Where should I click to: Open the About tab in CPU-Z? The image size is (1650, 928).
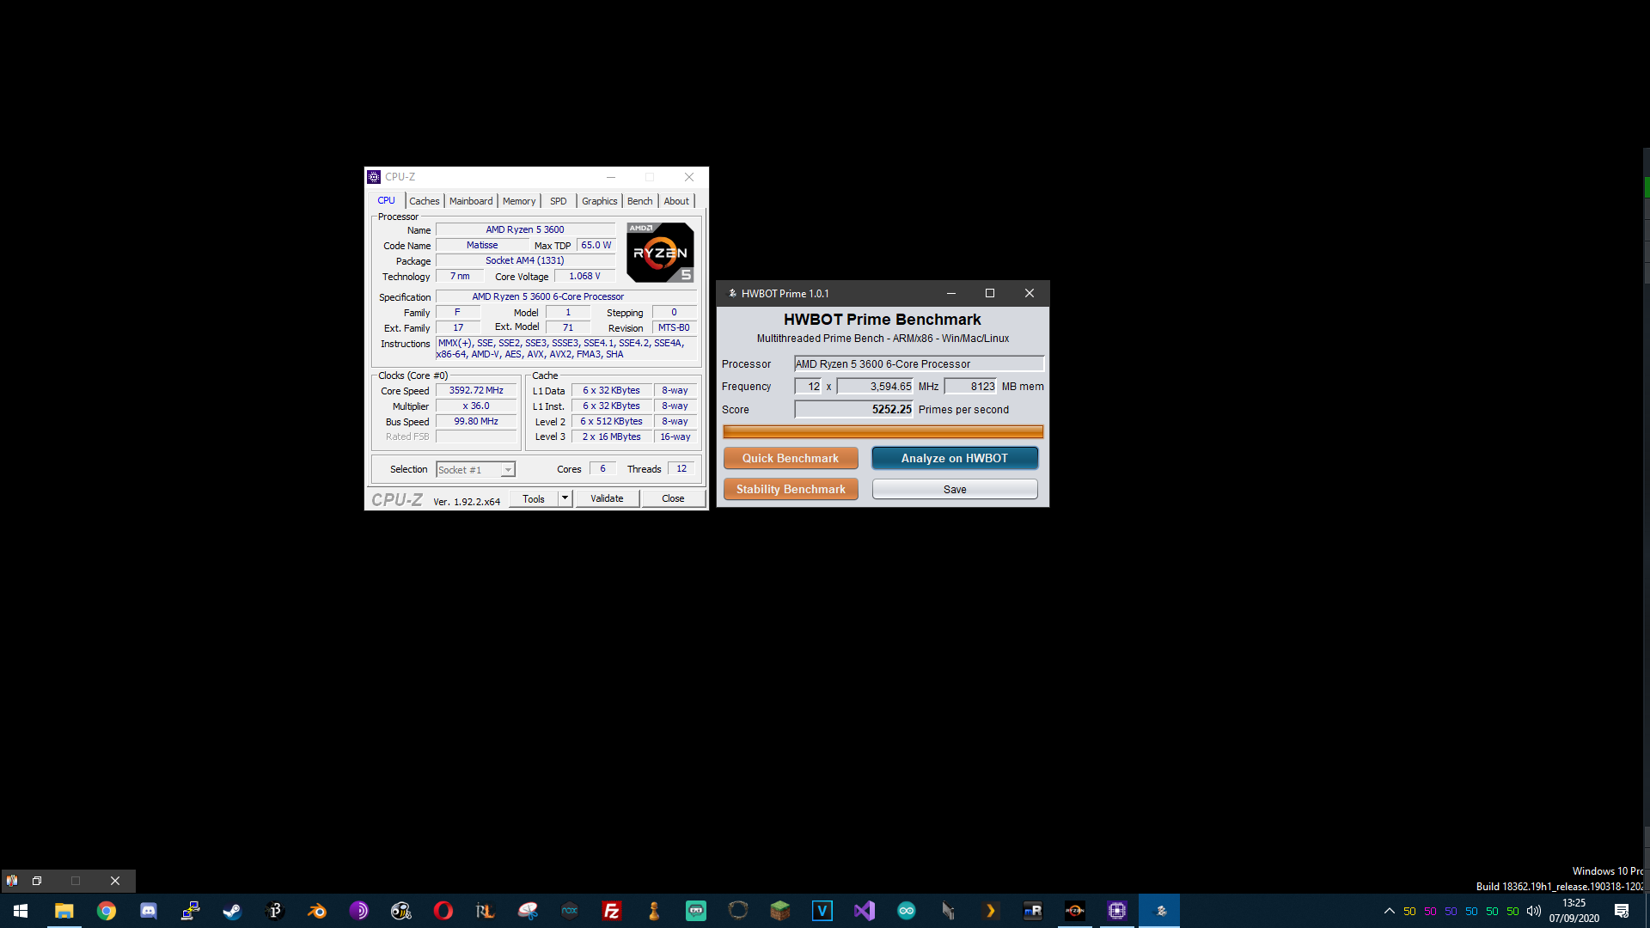676,201
